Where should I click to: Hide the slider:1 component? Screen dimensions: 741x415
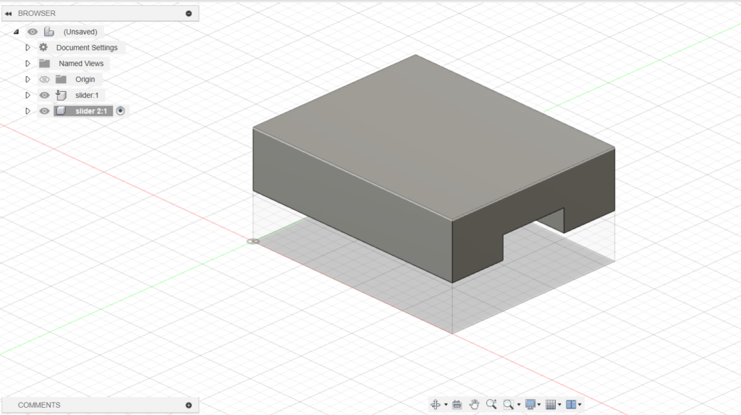click(44, 95)
